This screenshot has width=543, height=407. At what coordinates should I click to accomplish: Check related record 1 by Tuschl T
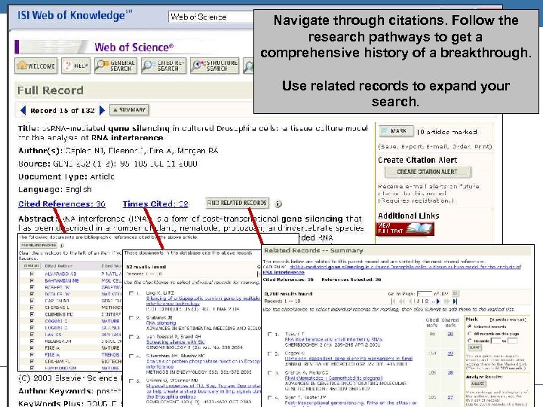tap(270, 335)
